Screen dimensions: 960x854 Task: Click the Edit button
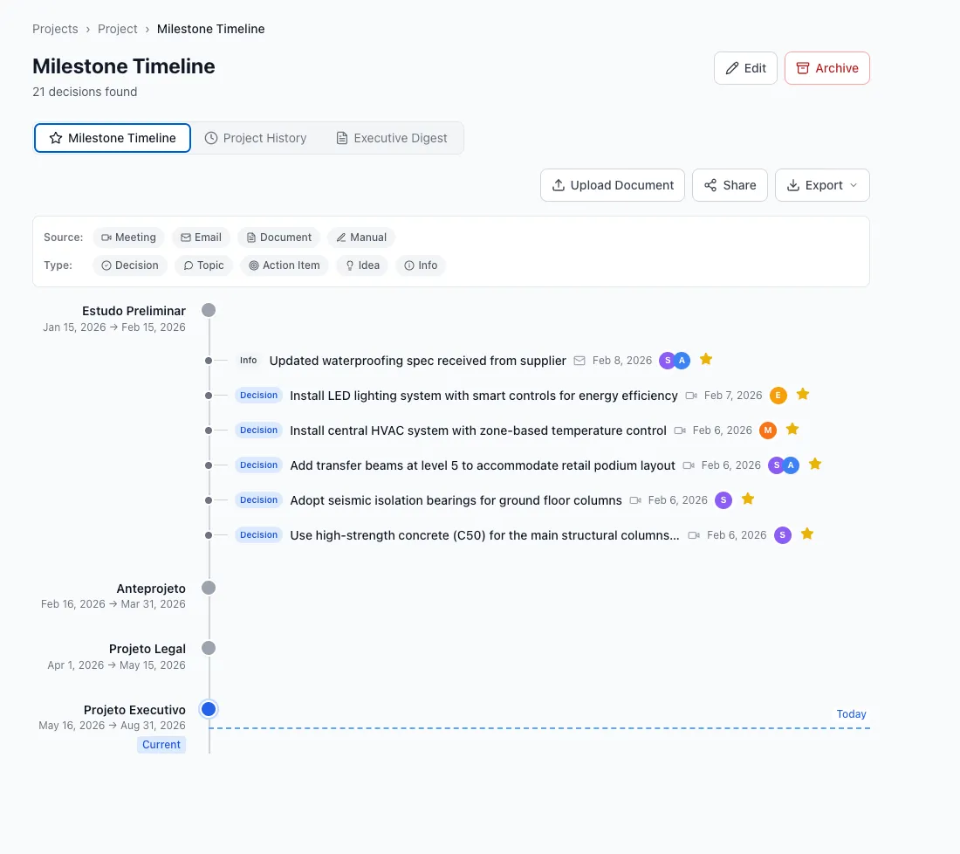(745, 68)
